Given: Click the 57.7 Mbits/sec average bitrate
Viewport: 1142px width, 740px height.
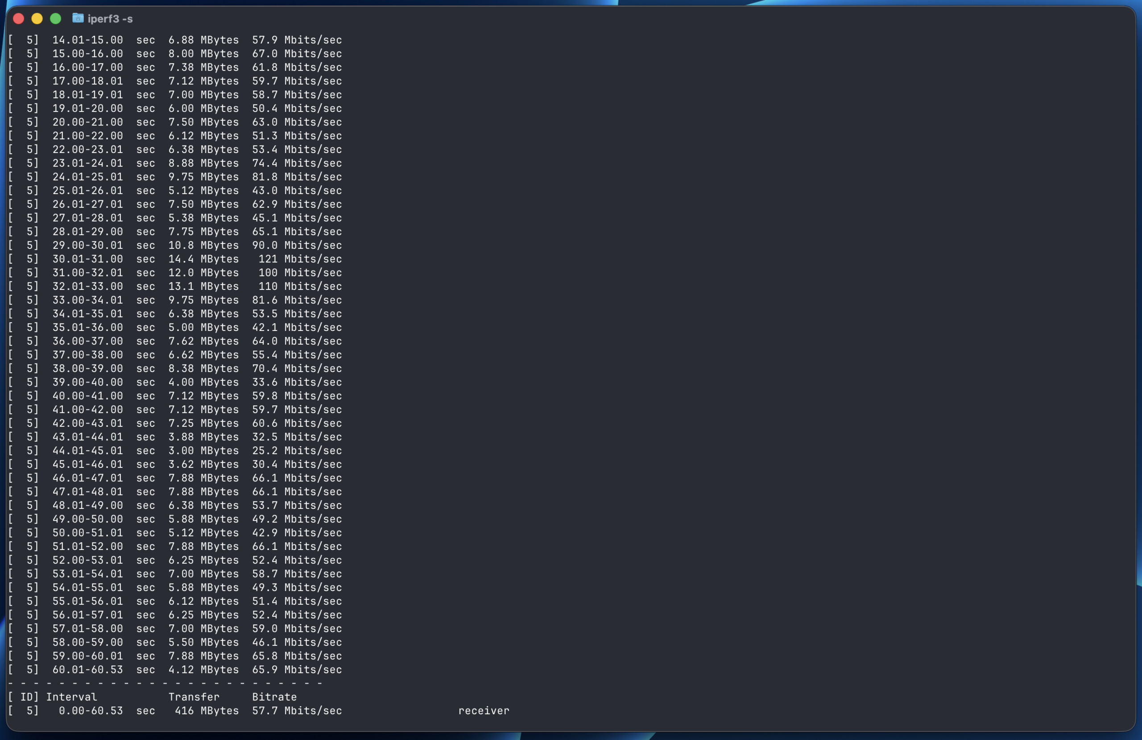Looking at the screenshot, I should coord(298,711).
